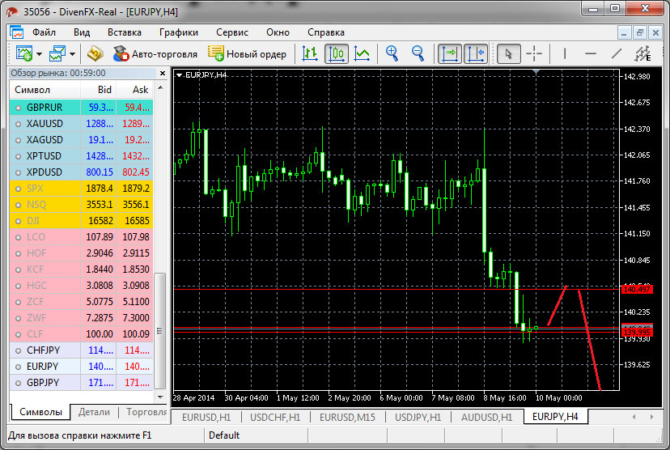The width and height of the screenshot is (670, 450).
Task: Open the Сервис menu
Action: (232, 32)
